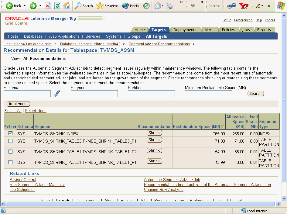287x214 pixels.
Task: Open the Back button history dropdown arrow
Action: pos(25,6)
